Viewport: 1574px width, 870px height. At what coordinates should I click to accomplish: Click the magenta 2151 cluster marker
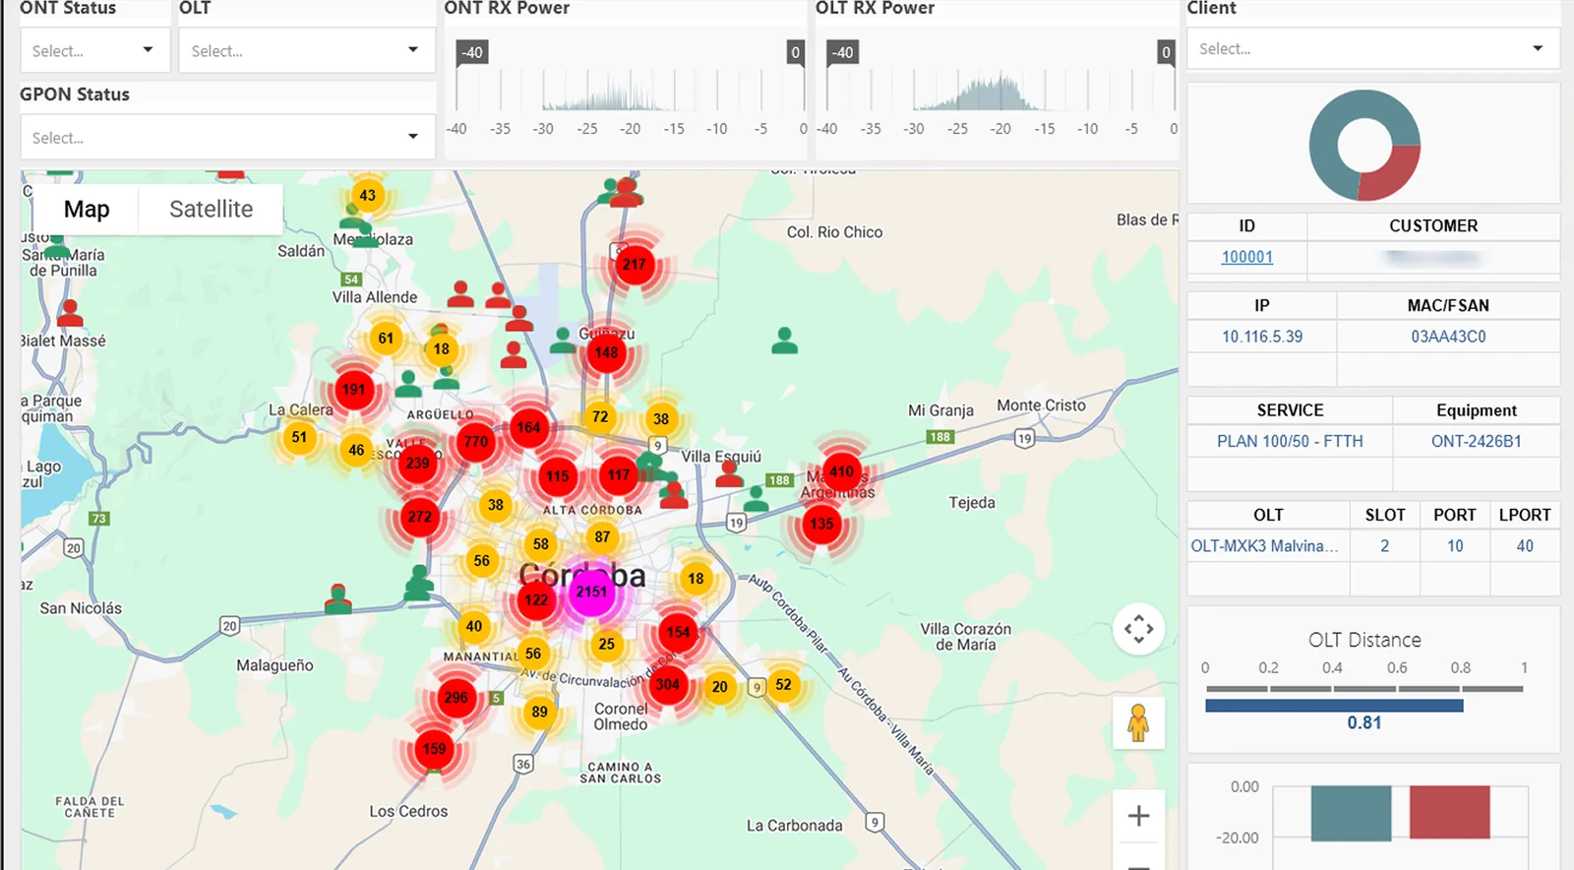point(591,591)
